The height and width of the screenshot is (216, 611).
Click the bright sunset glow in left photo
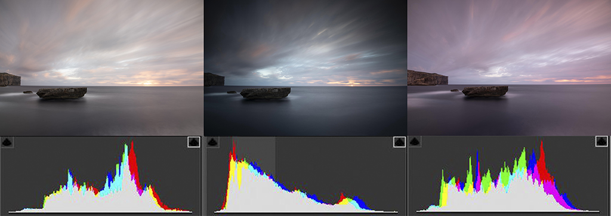148,82
